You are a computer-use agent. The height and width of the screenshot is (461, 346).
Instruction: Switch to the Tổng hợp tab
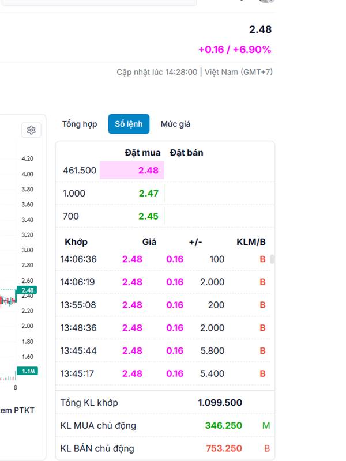click(x=80, y=124)
